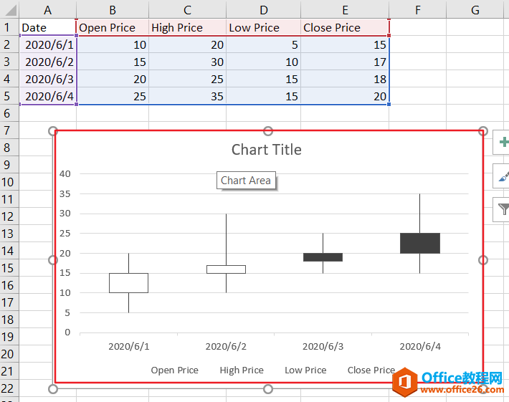Select row 1 header

coord(9,27)
